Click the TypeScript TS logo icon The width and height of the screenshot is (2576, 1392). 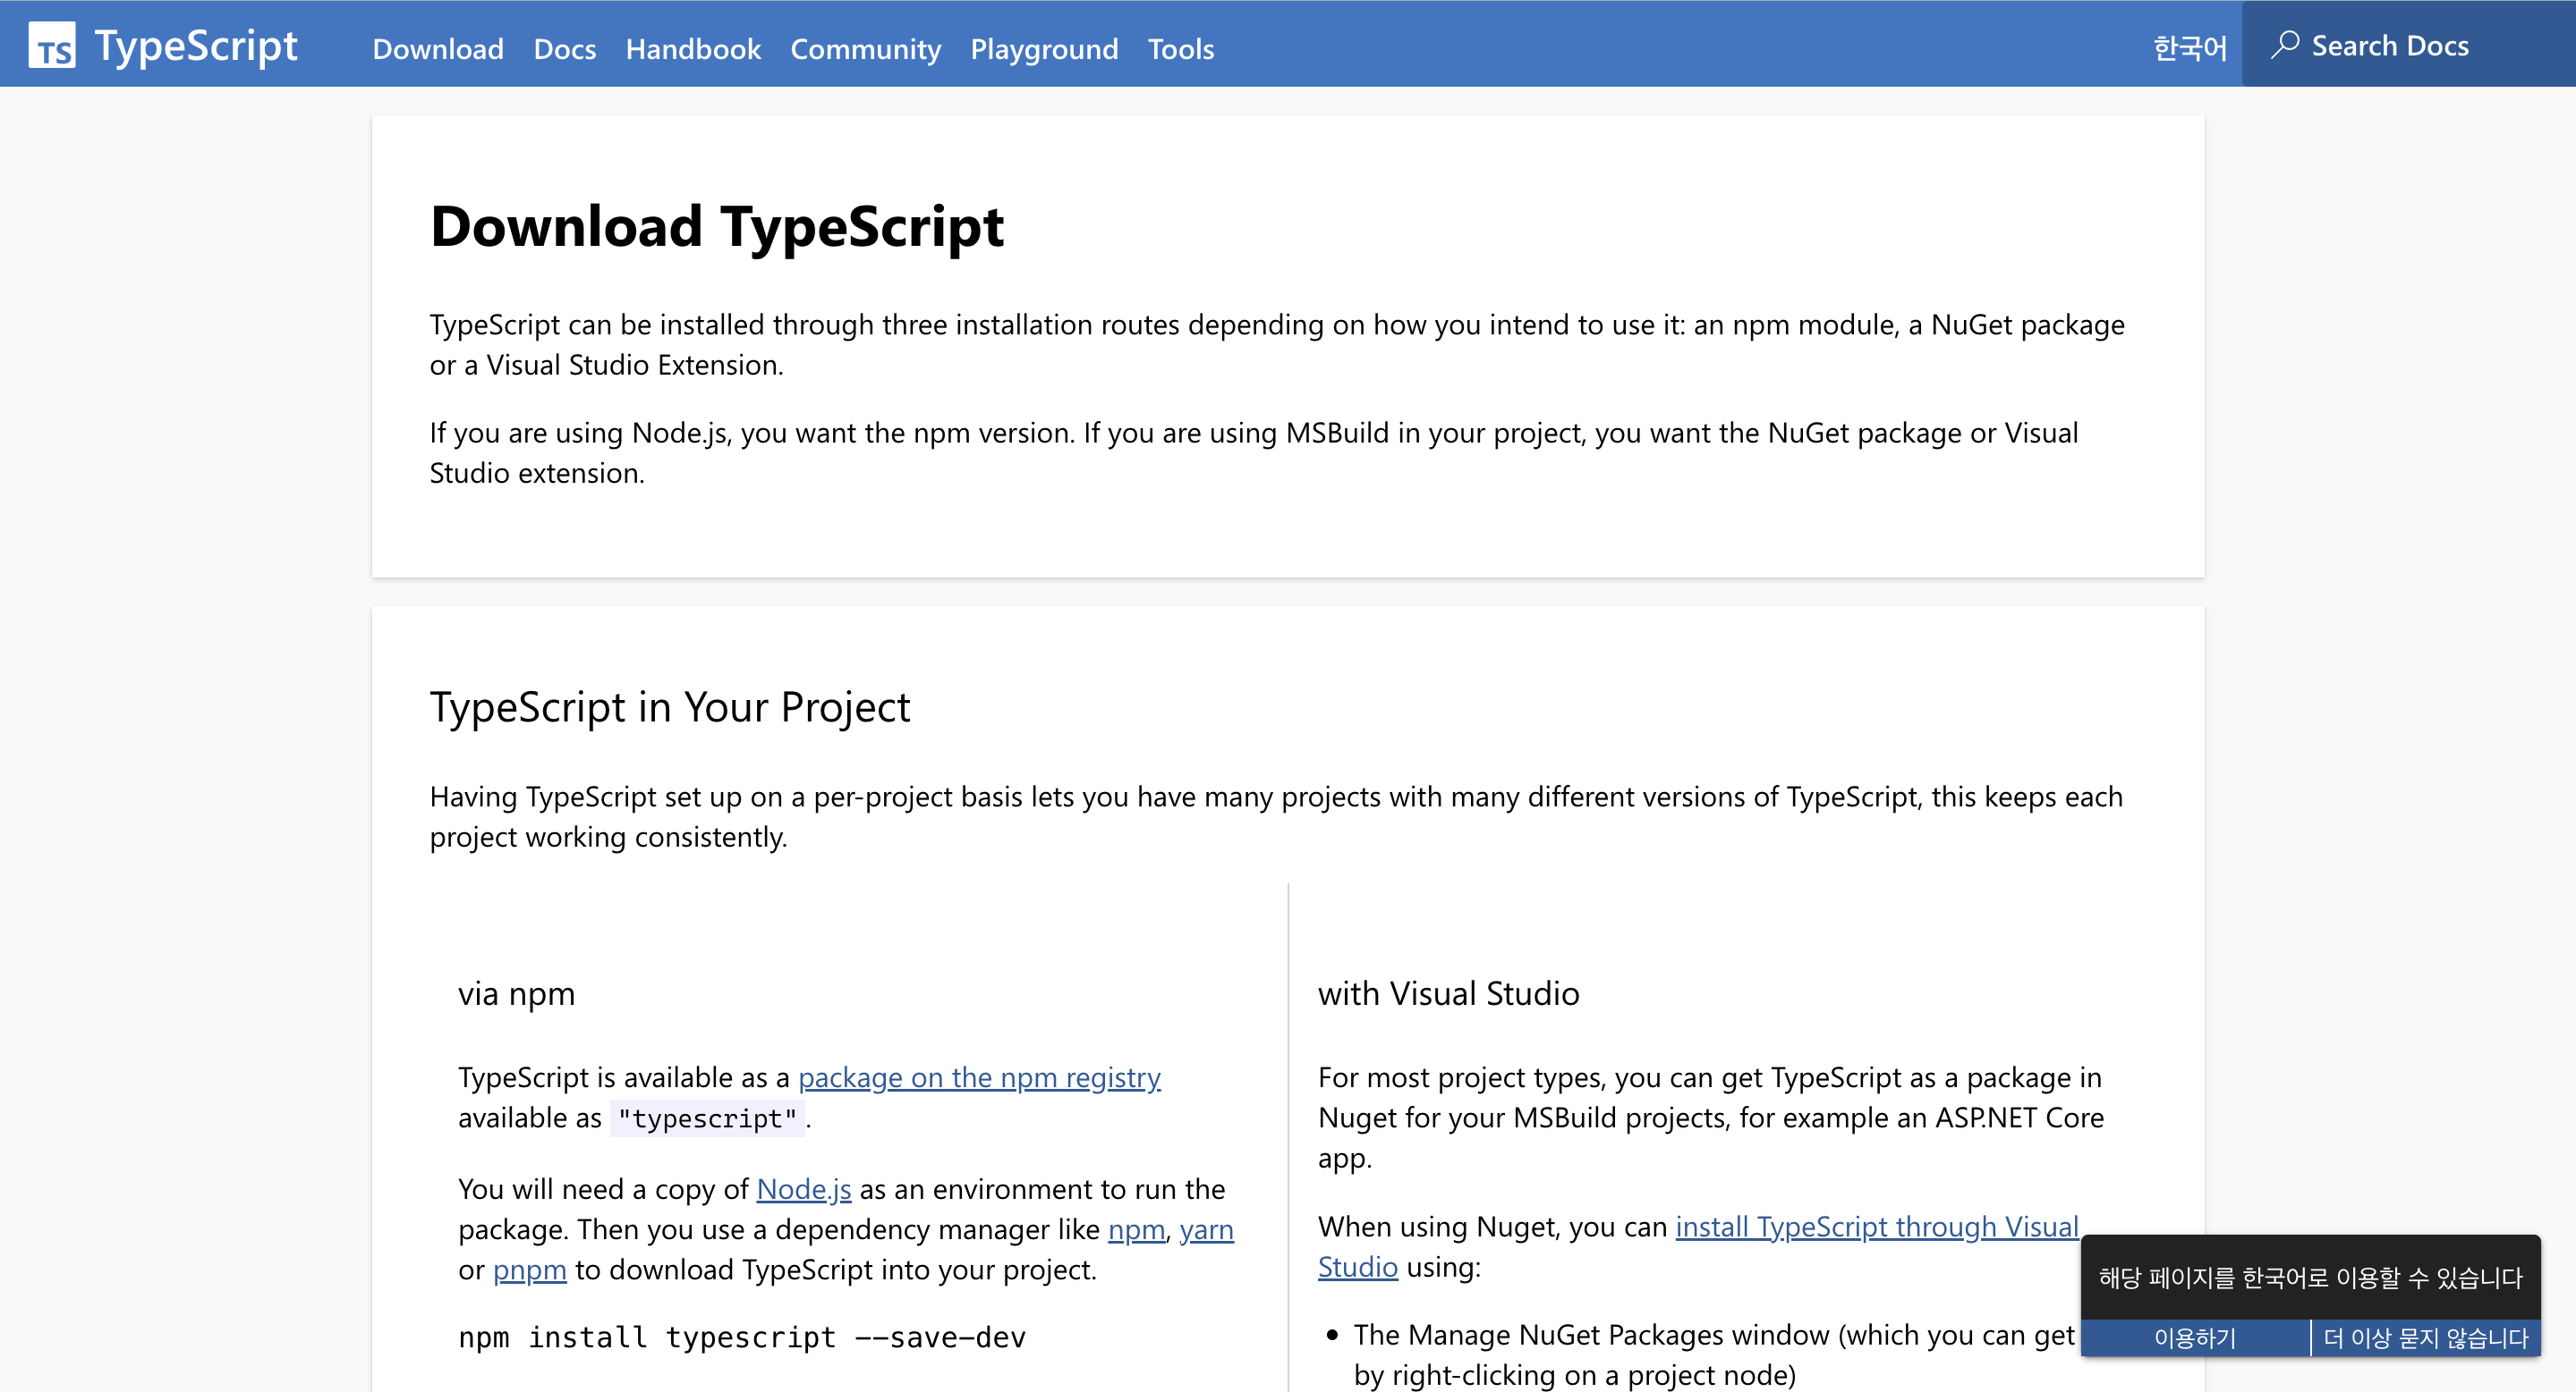52,46
